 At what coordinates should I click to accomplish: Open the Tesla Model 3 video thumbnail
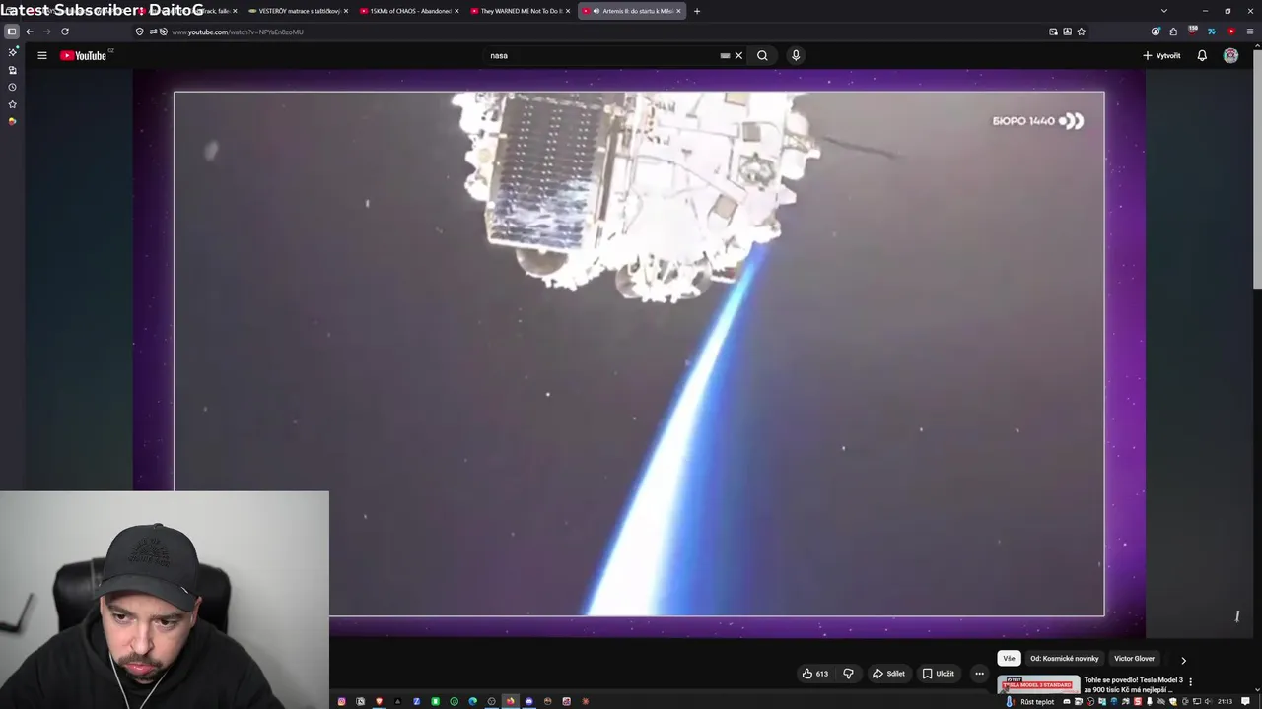1038,684
